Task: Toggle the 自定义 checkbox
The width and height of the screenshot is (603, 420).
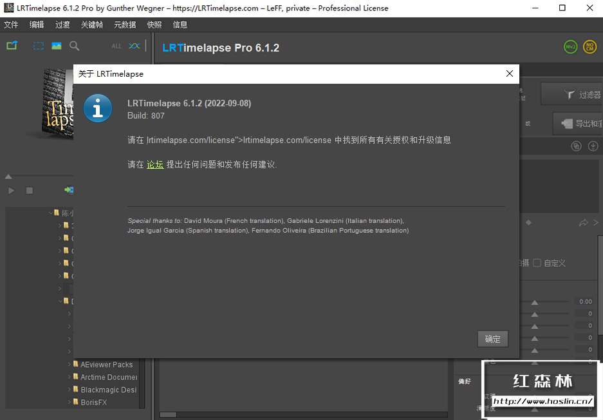Action: click(537, 263)
